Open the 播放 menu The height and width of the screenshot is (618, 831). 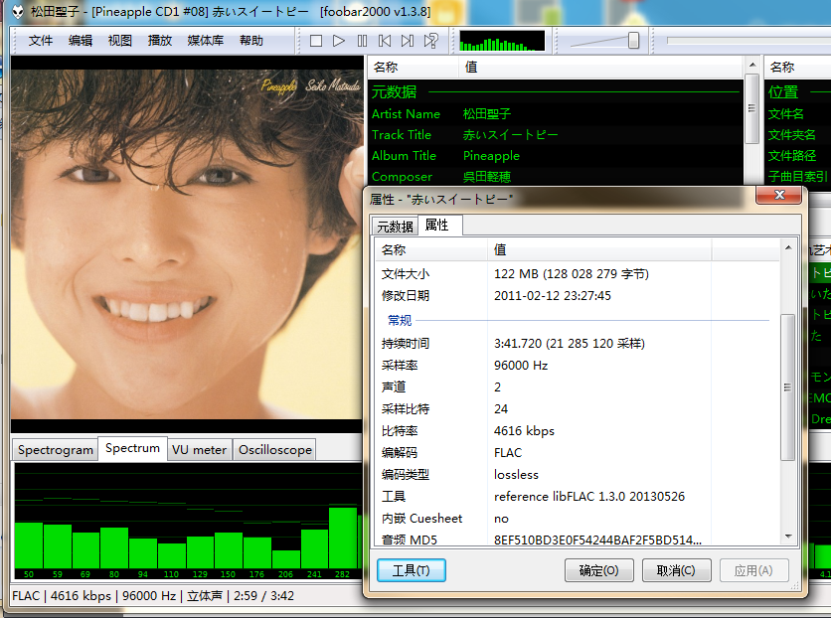[x=159, y=41]
